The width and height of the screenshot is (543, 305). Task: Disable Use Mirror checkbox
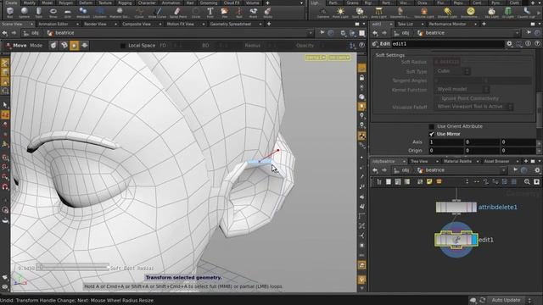pyautogui.click(x=432, y=134)
